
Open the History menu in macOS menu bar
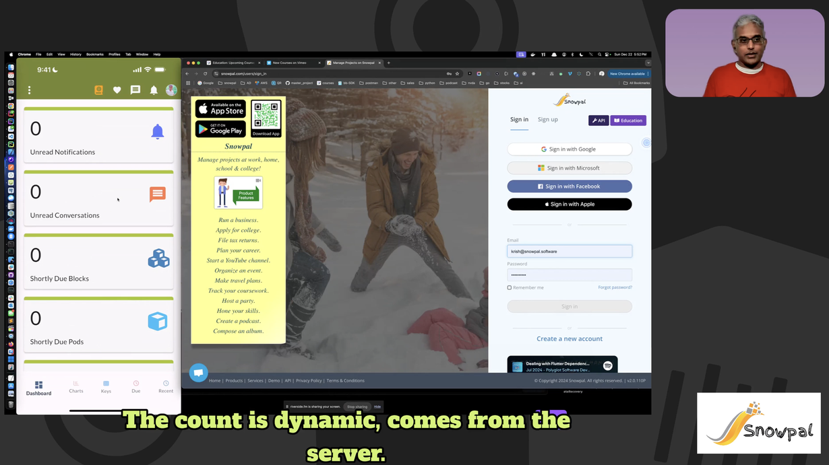pyautogui.click(x=75, y=55)
